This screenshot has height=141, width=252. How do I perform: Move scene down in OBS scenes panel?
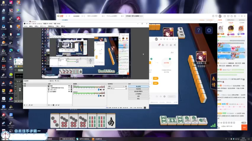pyautogui.click(x=32, y=105)
